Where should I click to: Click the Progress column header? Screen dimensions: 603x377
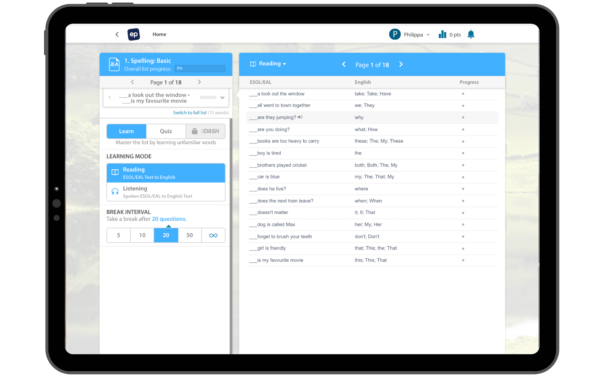(x=469, y=82)
